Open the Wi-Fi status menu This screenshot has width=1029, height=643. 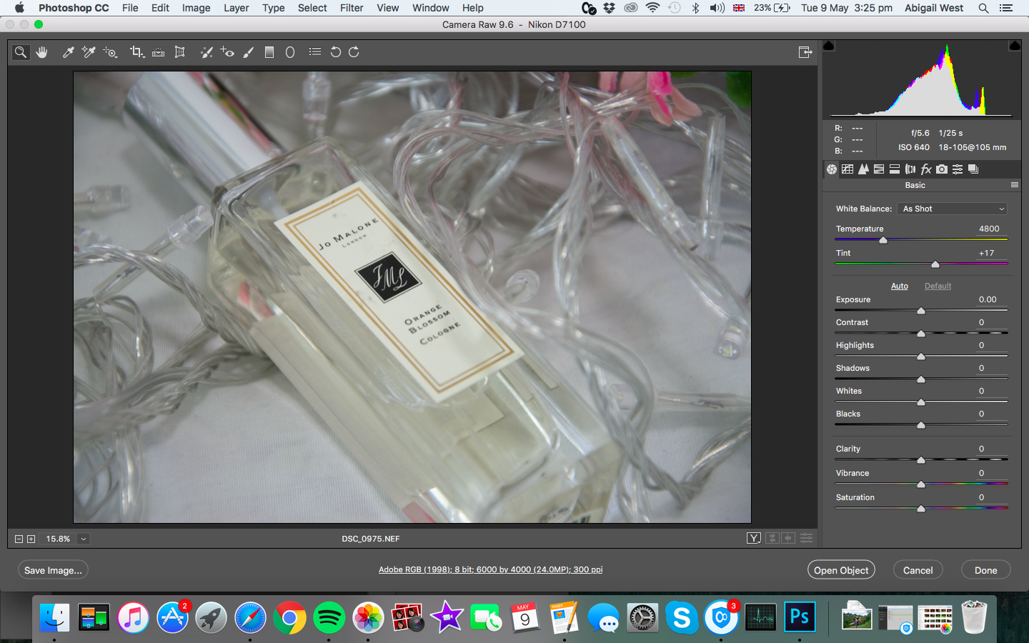tap(652, 8)
